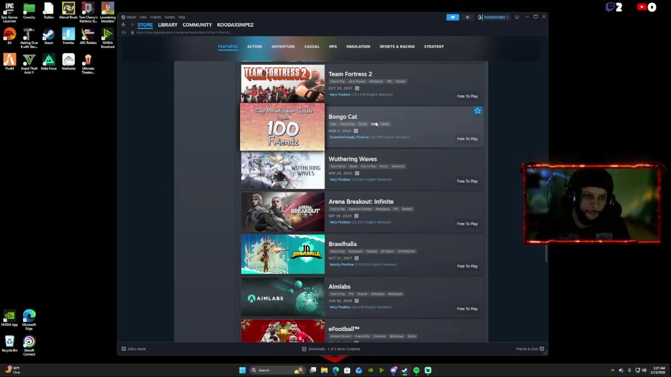Launch the FiveM desktop icon
671x377 pixels.
(9, 62)
